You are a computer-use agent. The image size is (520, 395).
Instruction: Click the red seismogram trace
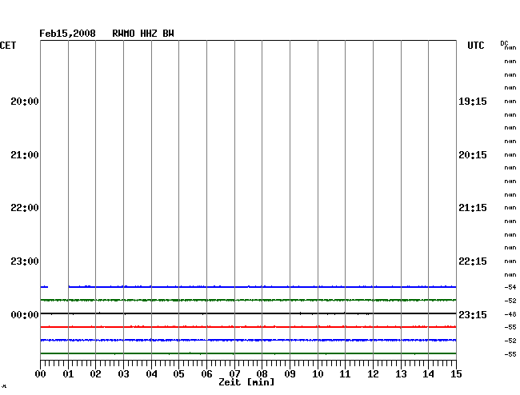coord(248,327)
